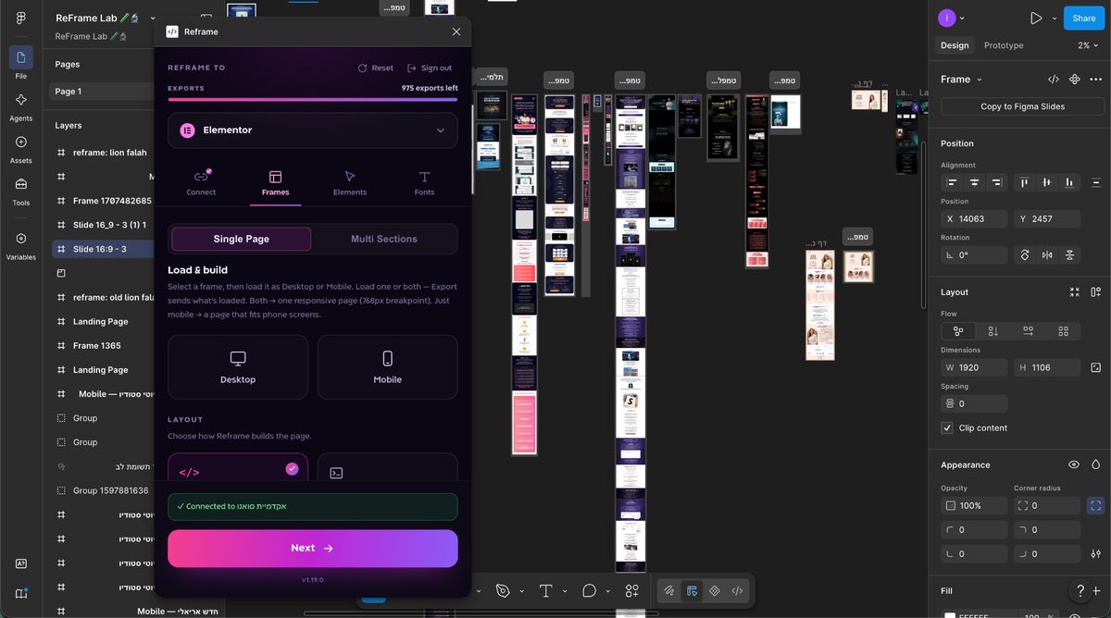
Task: Create component from frame icon
Action: click(1075, 80)
